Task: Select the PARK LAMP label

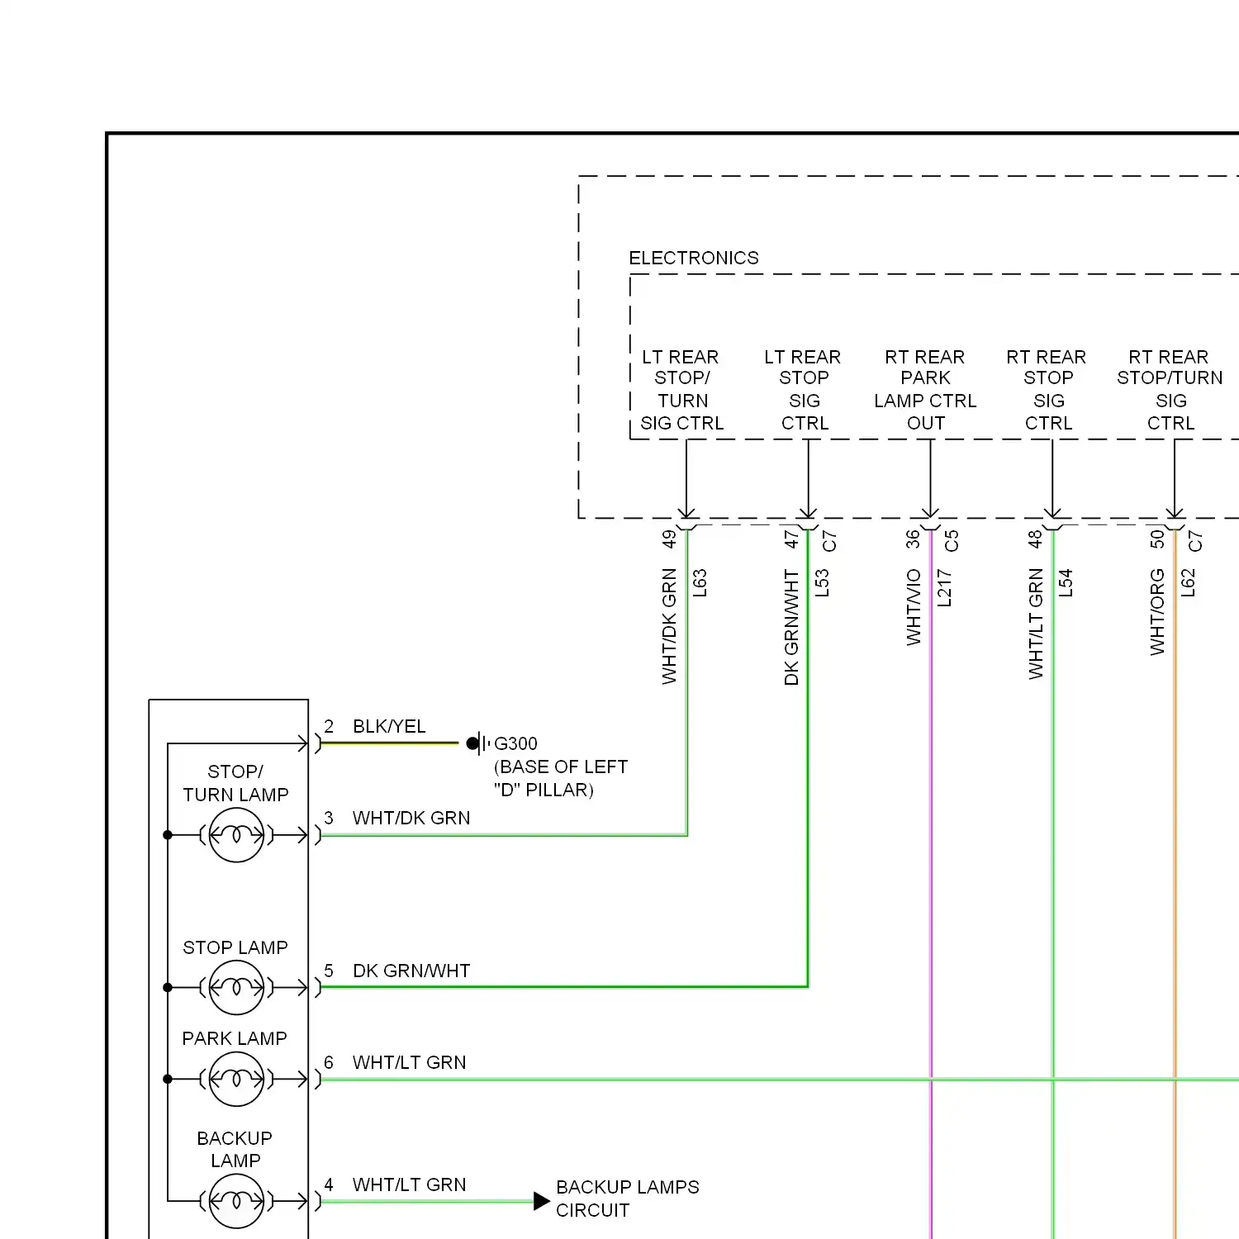Action: pos(235,1038)
